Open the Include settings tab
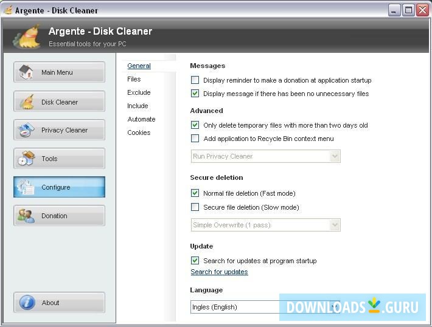 [x=138, y=106]
